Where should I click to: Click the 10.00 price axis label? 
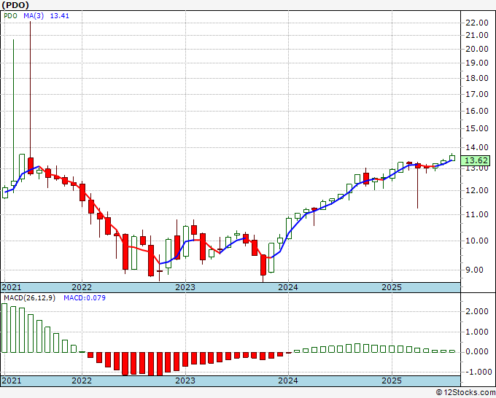pos(477,241)
